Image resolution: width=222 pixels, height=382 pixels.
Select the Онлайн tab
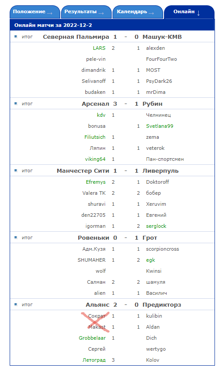pyautogui.click(x=189, y=12)
